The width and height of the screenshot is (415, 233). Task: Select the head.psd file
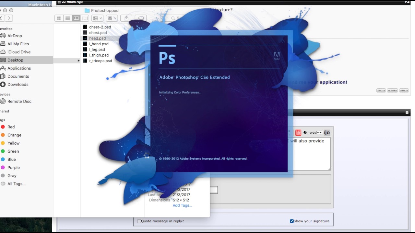click(97, 38)
